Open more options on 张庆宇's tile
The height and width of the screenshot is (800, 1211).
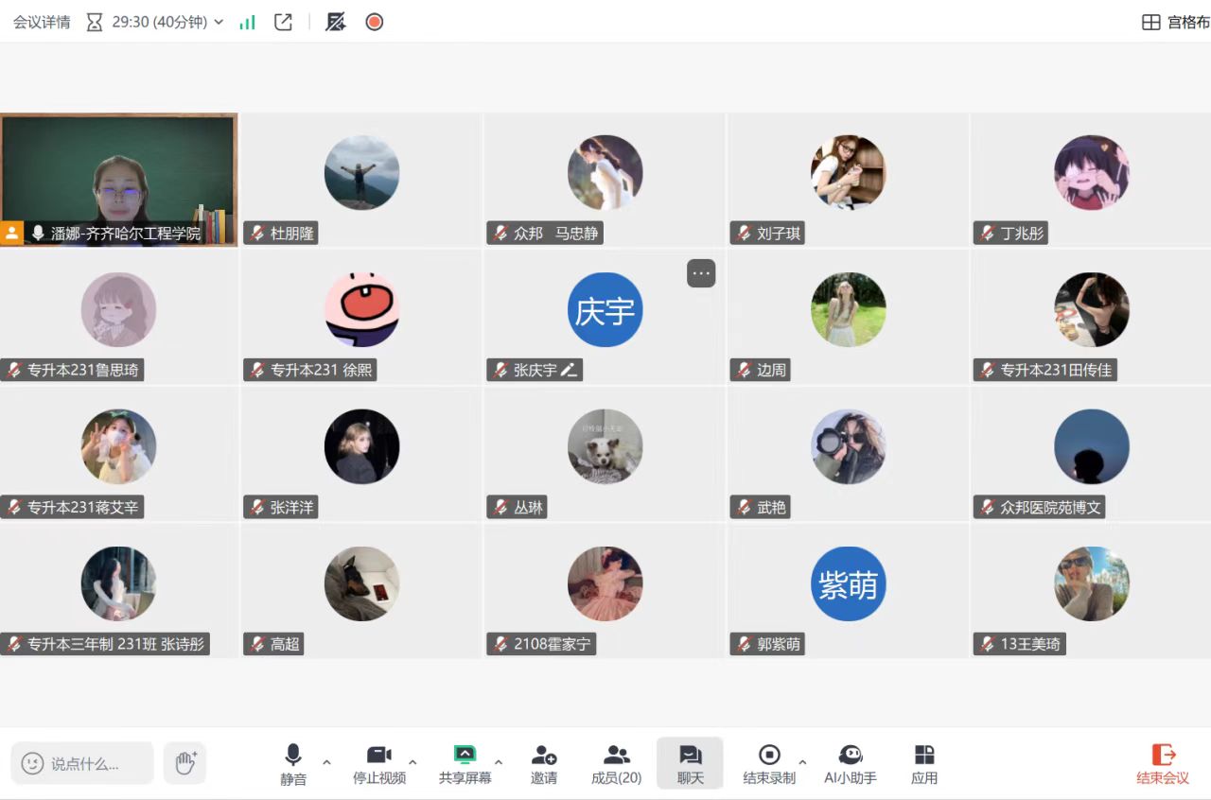pyautogui.click(x=701, y=273)
